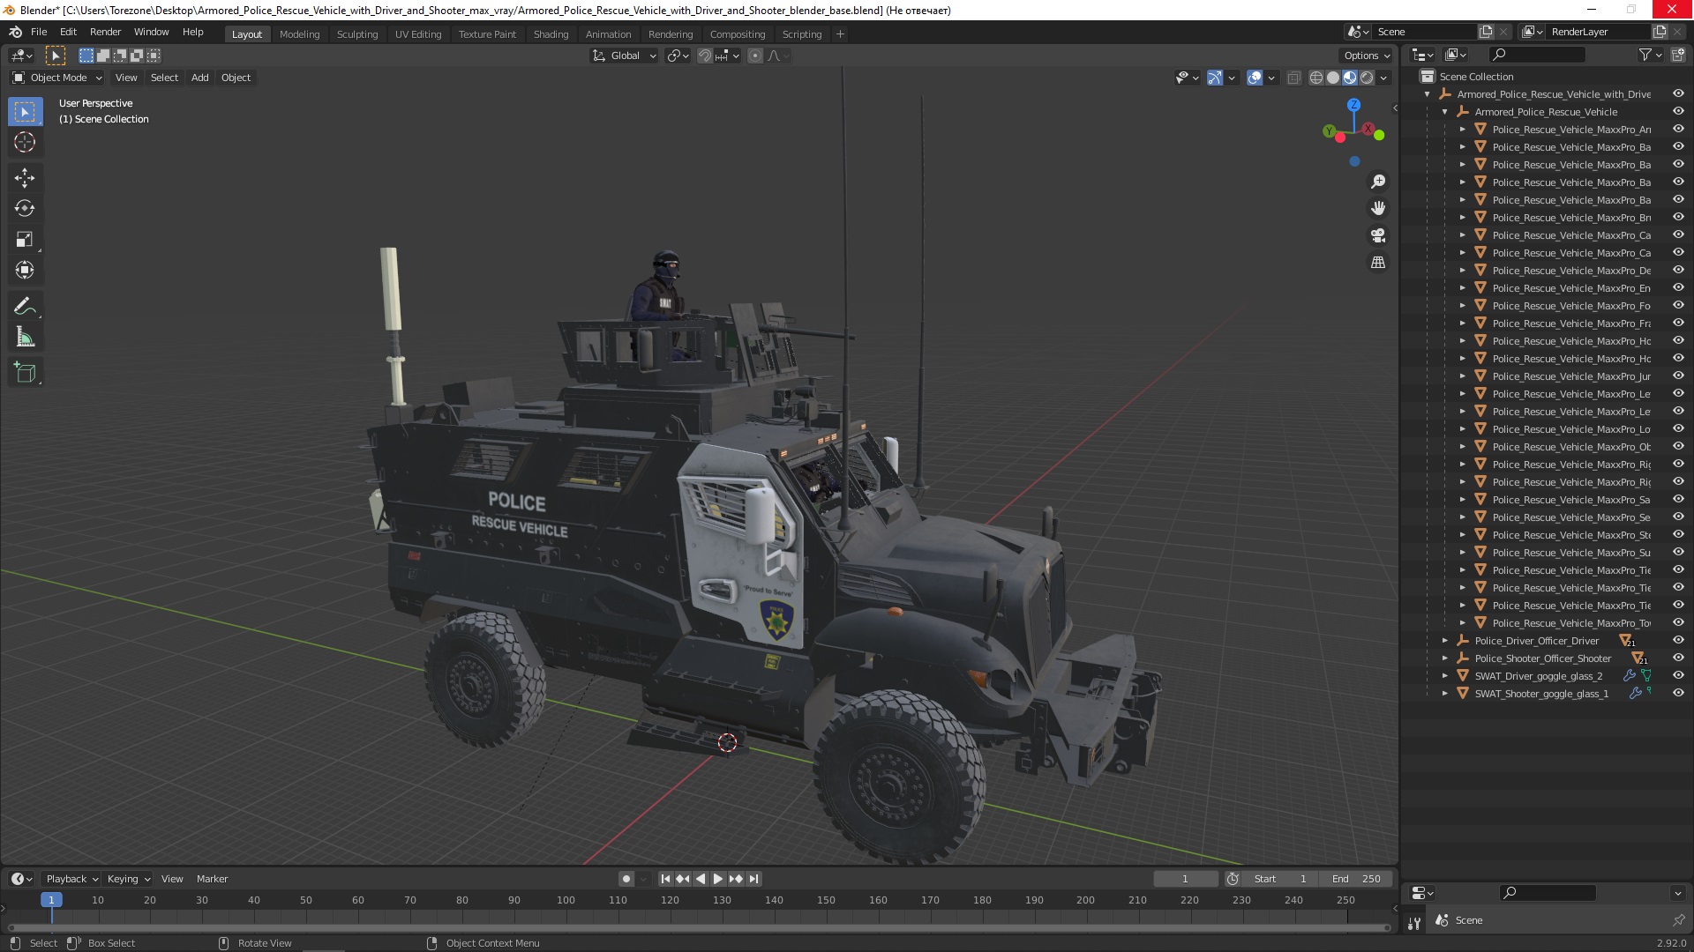
Task: Open viewport shading options dropdown arrow
Action: 1383,78
